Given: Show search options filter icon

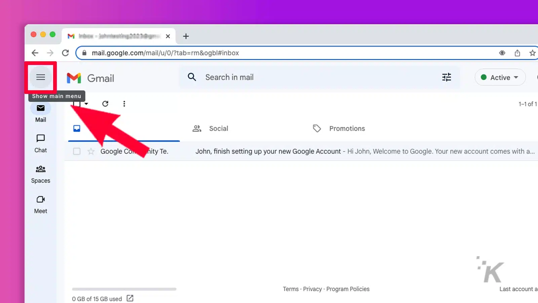Looking at the screenshot, I should click(x=447, y=77).
